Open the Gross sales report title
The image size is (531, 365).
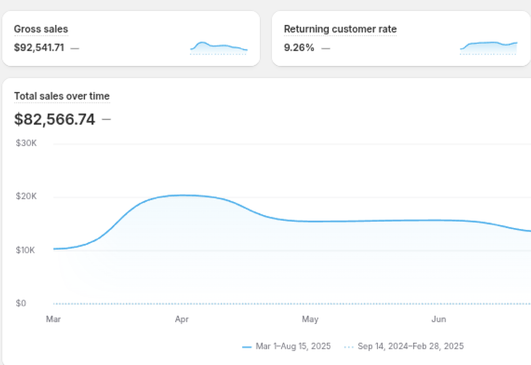click(41, 29)
